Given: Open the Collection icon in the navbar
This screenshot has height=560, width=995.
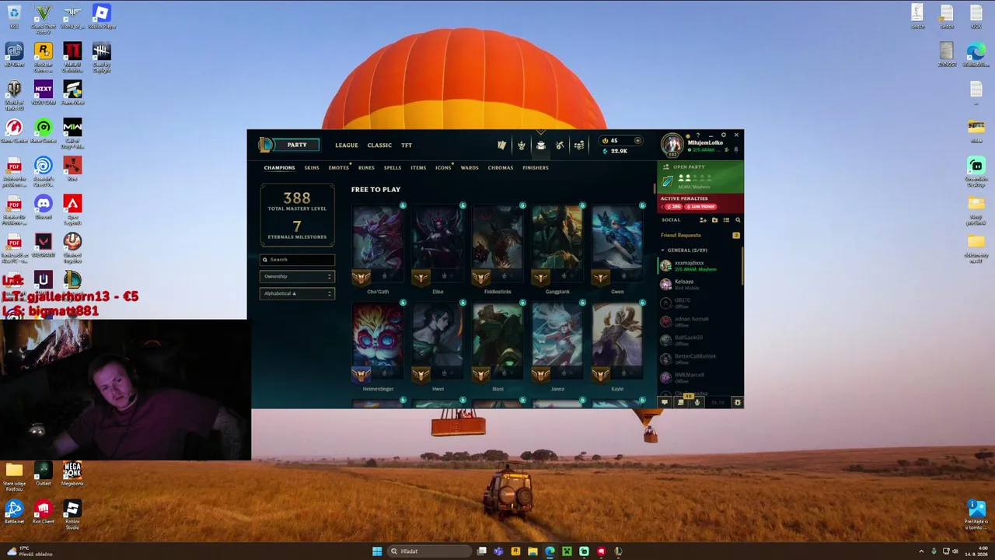Looking at the screenshot, I should (541, 145).
